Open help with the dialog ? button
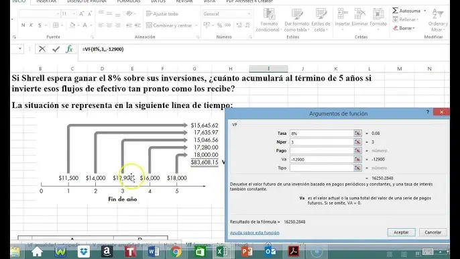 427,112
